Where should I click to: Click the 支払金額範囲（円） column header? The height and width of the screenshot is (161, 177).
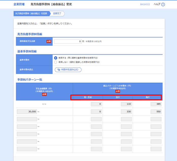click(44, 92)
